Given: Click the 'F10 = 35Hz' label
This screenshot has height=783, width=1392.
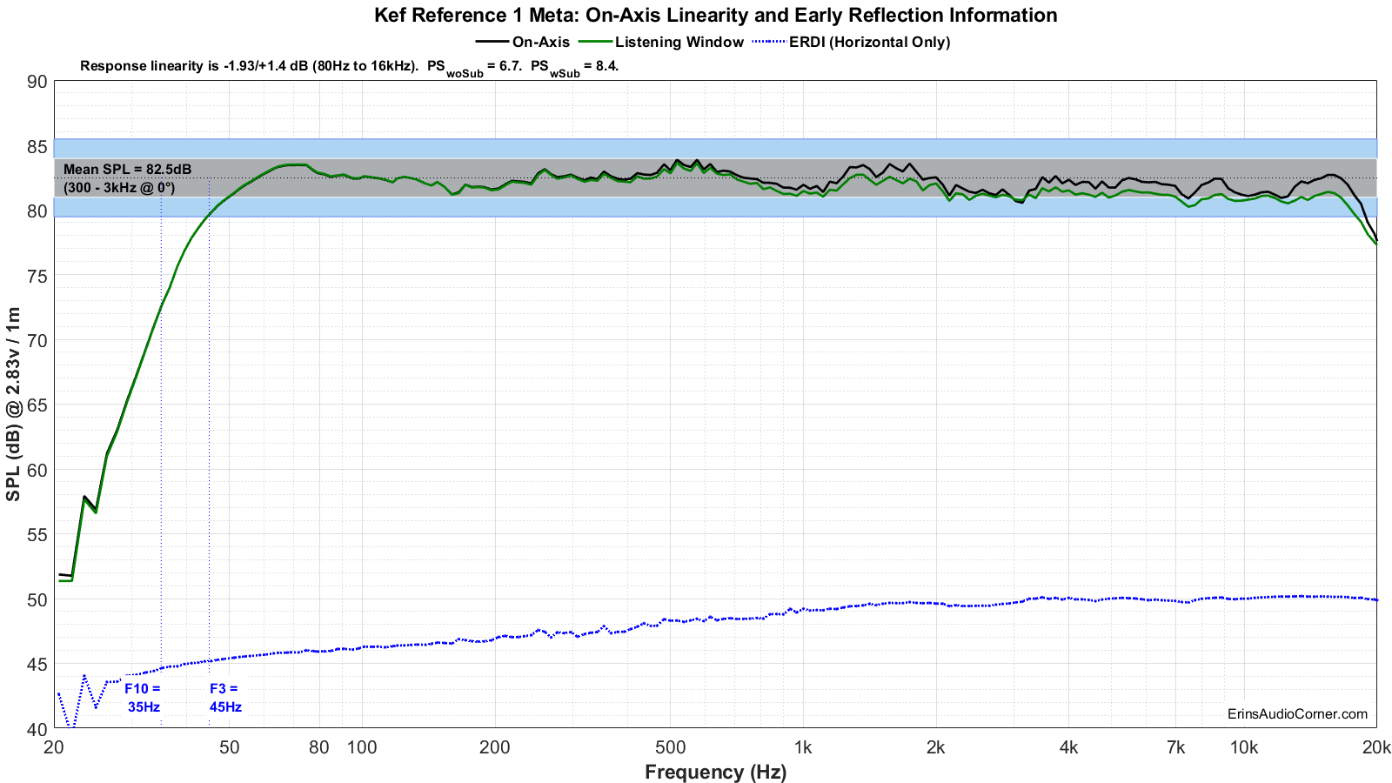Looking at the screenshot, I should [143, 698].
